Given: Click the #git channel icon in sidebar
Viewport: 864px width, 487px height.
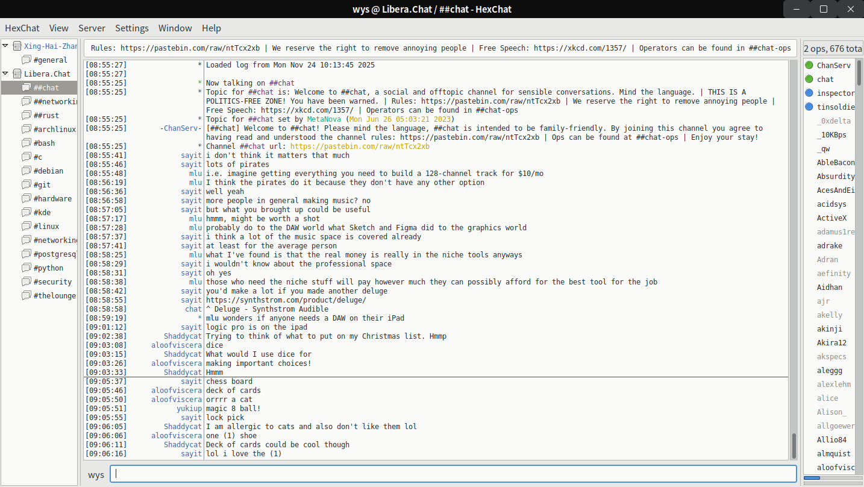Looking at the screenshot, I should 27,184.
